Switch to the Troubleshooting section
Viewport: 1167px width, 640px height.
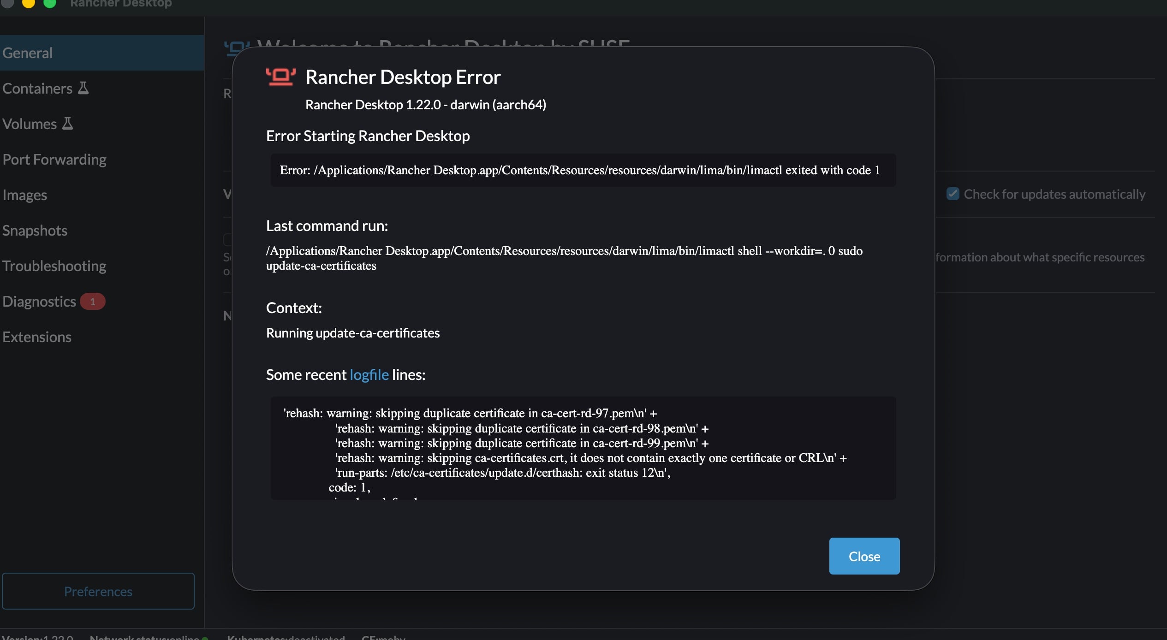pos(54,266)
